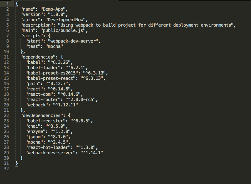Click the "scripts" key

click(31, 36)
